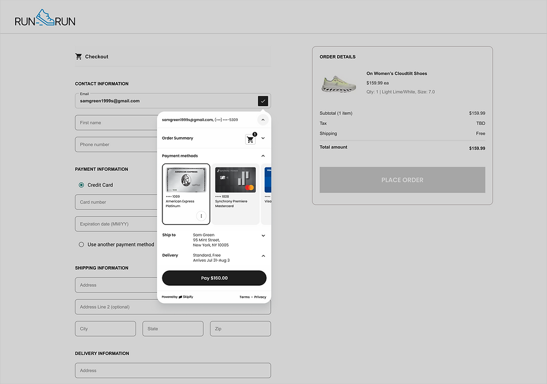Collapse the account email chevron
Screen dimensions: 547x384
pos(263,119)
